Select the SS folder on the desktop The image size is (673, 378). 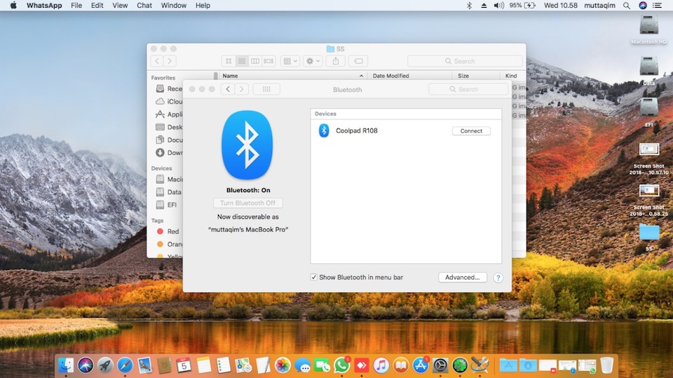coord(649,236)
